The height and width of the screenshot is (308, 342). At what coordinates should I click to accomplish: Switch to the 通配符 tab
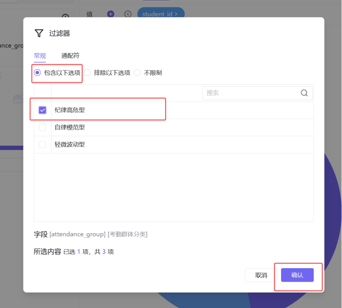pos(70,56)
